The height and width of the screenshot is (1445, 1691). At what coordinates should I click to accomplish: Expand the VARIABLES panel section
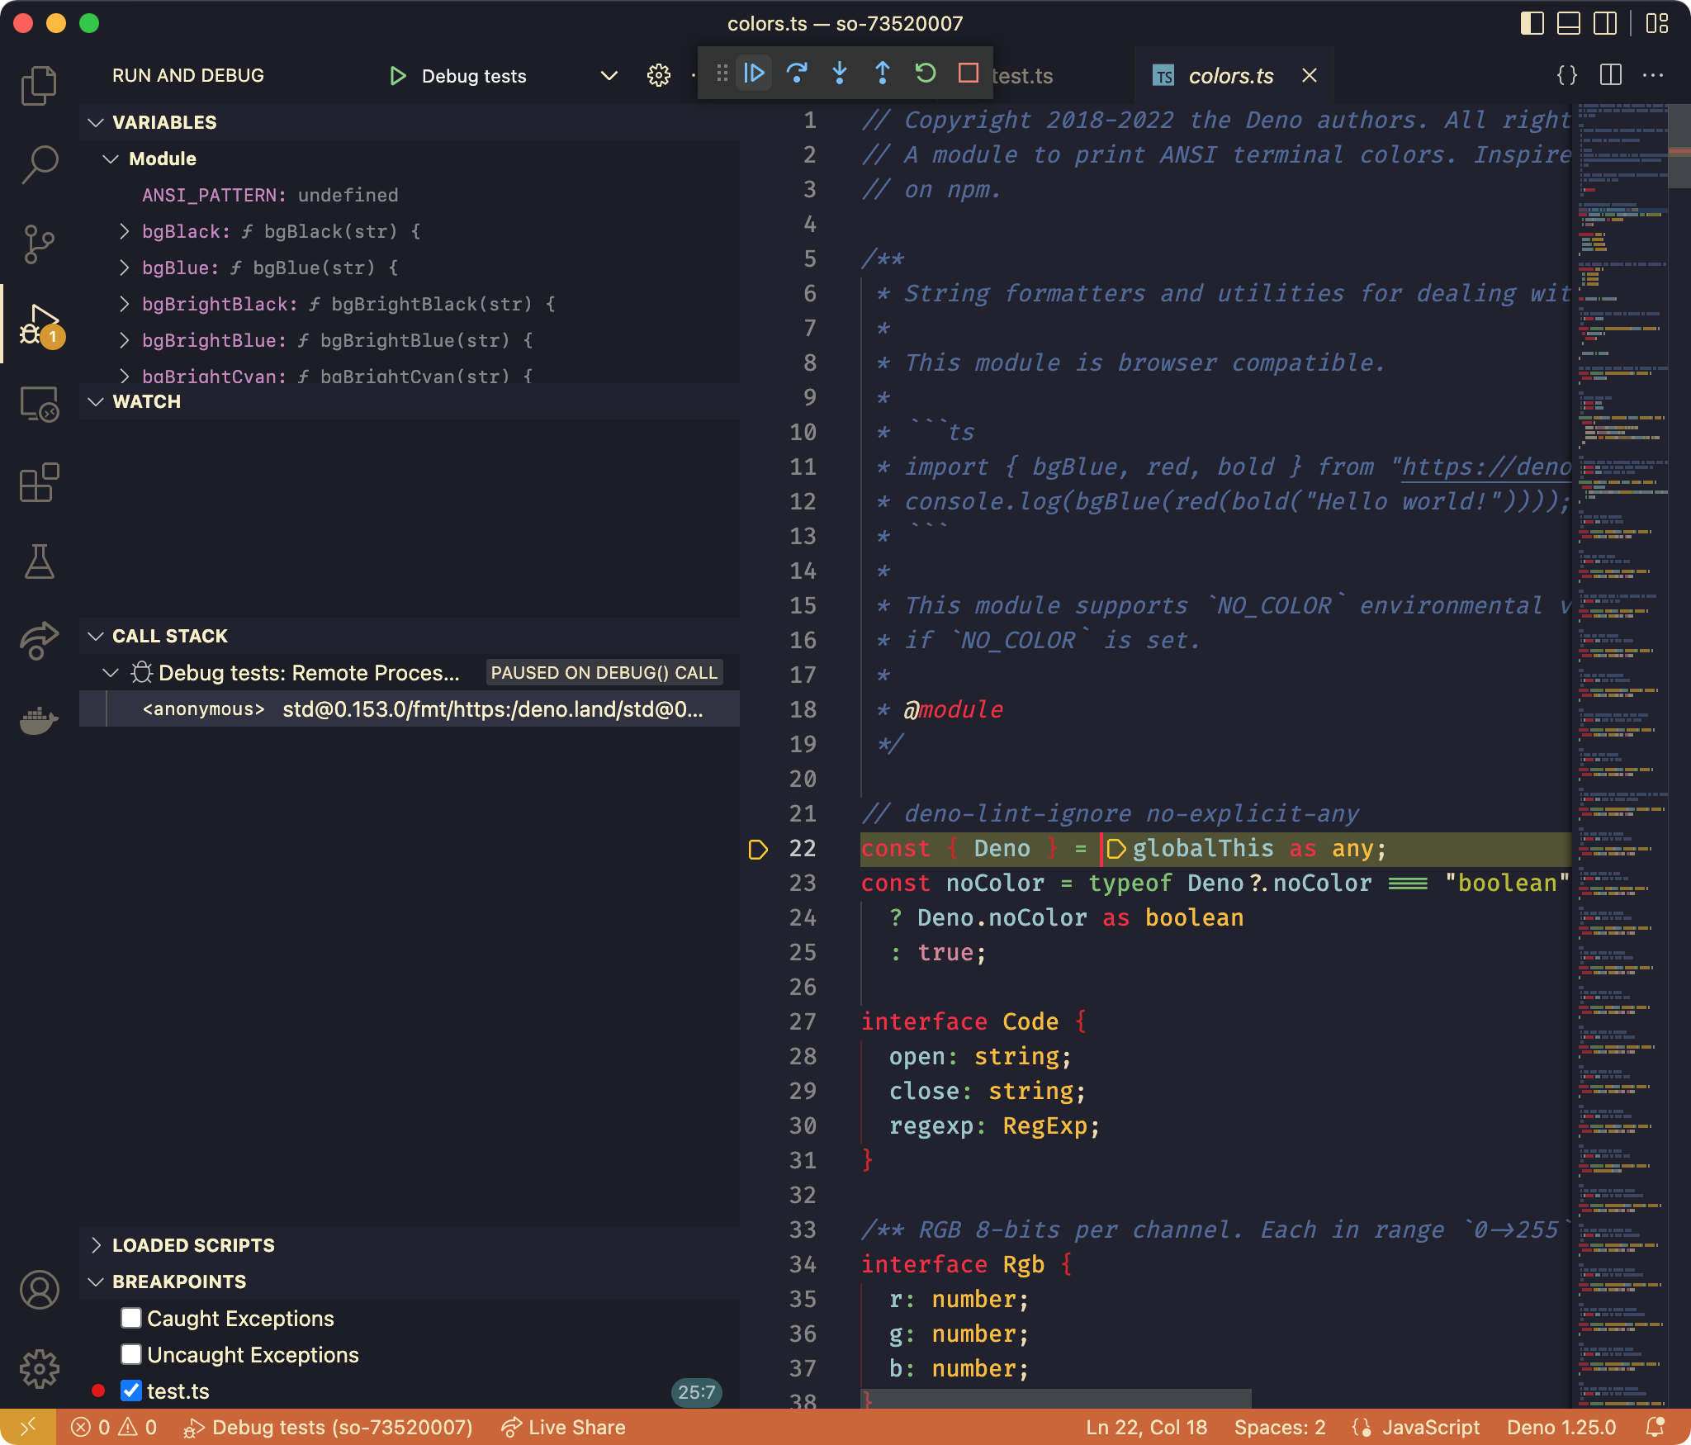162,123
